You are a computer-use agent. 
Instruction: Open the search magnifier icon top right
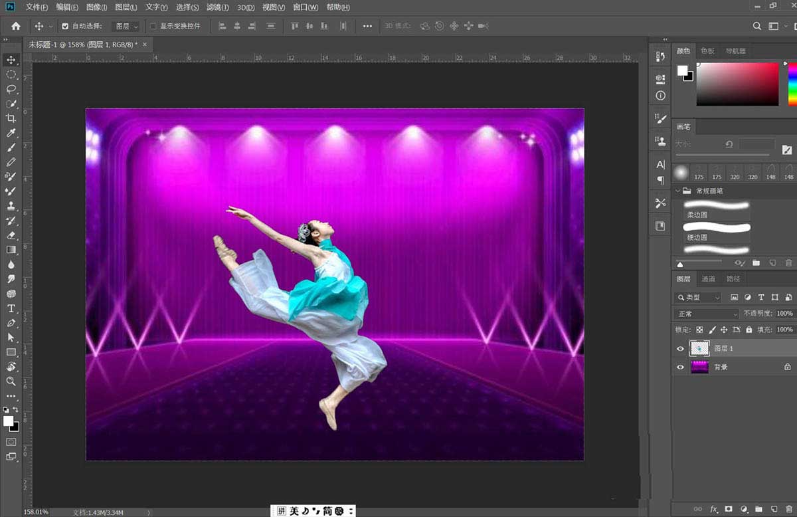[756, 26]
